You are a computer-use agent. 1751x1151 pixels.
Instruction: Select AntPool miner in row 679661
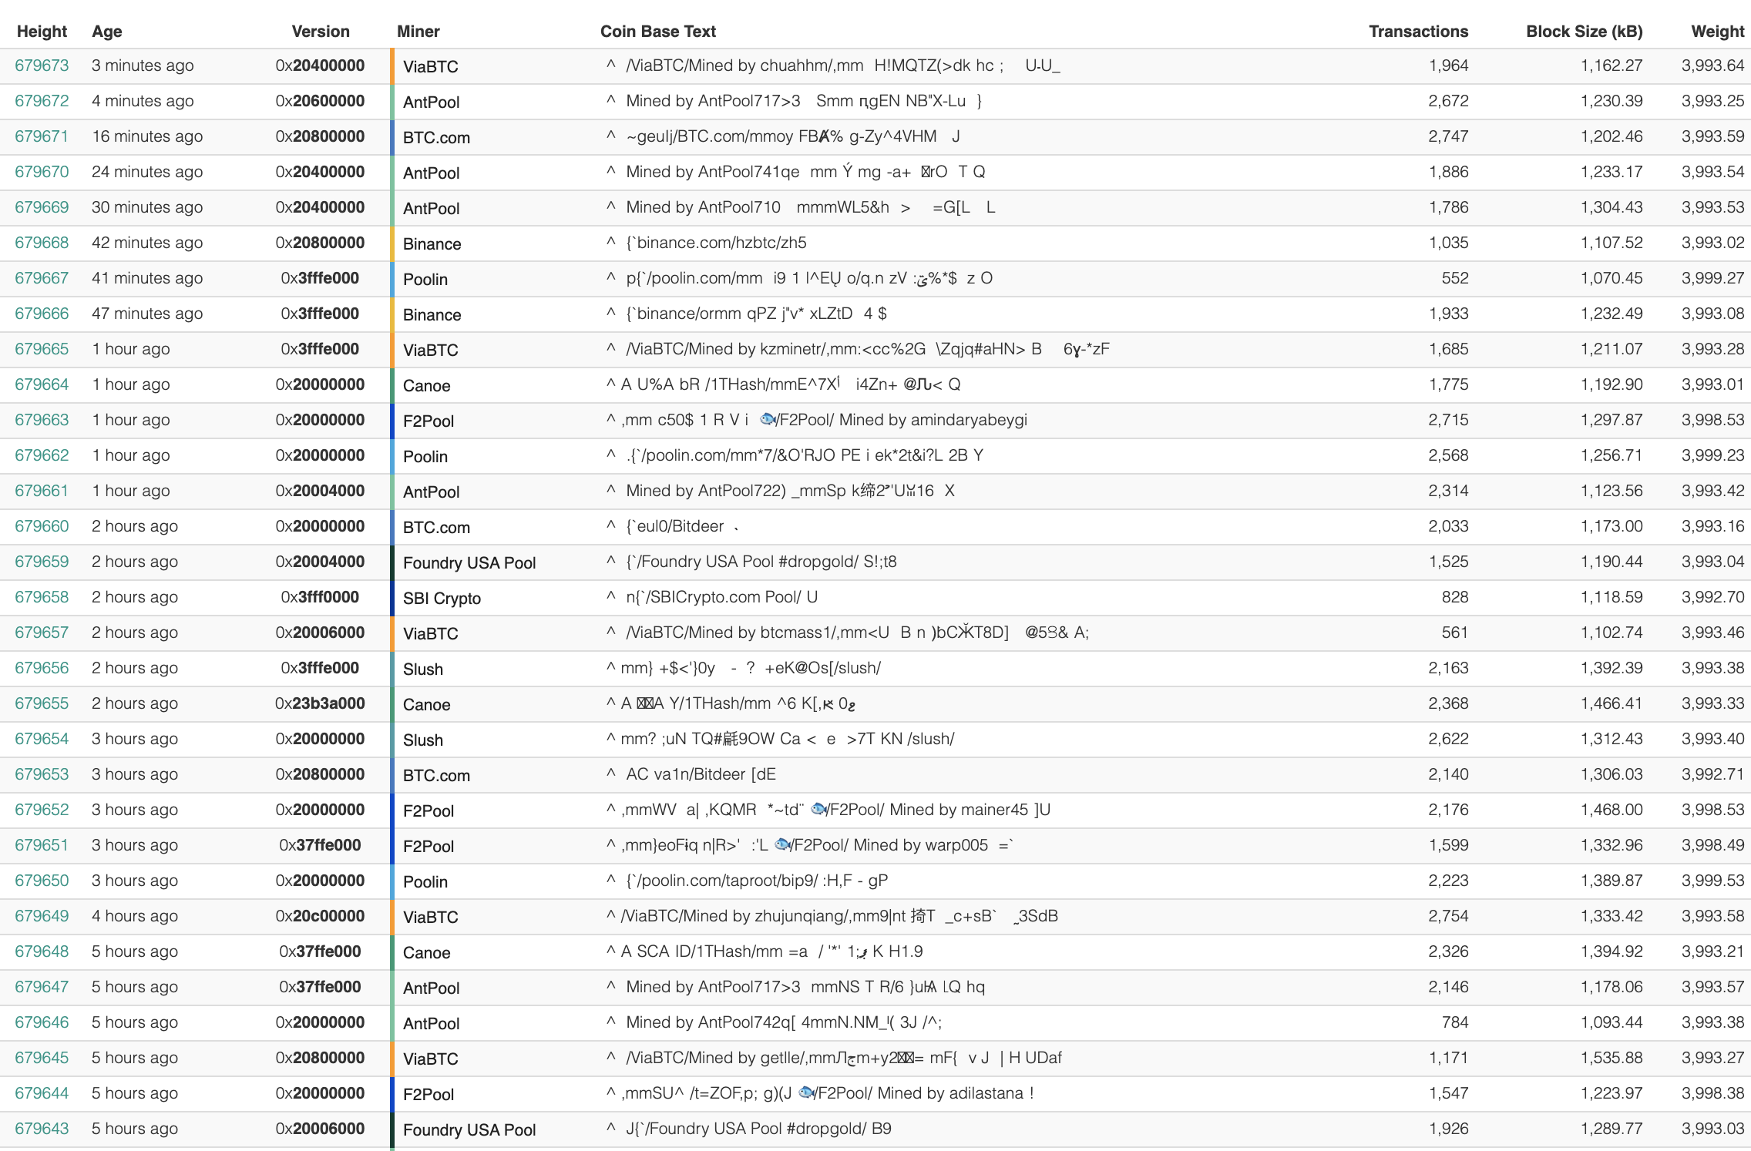[x=432, y=492]
